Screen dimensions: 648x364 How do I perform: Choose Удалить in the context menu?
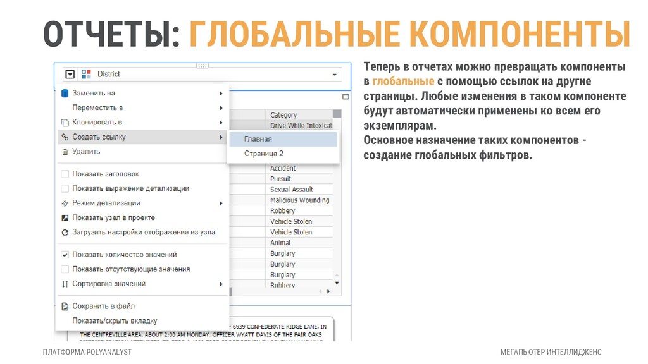coord(142,152)
